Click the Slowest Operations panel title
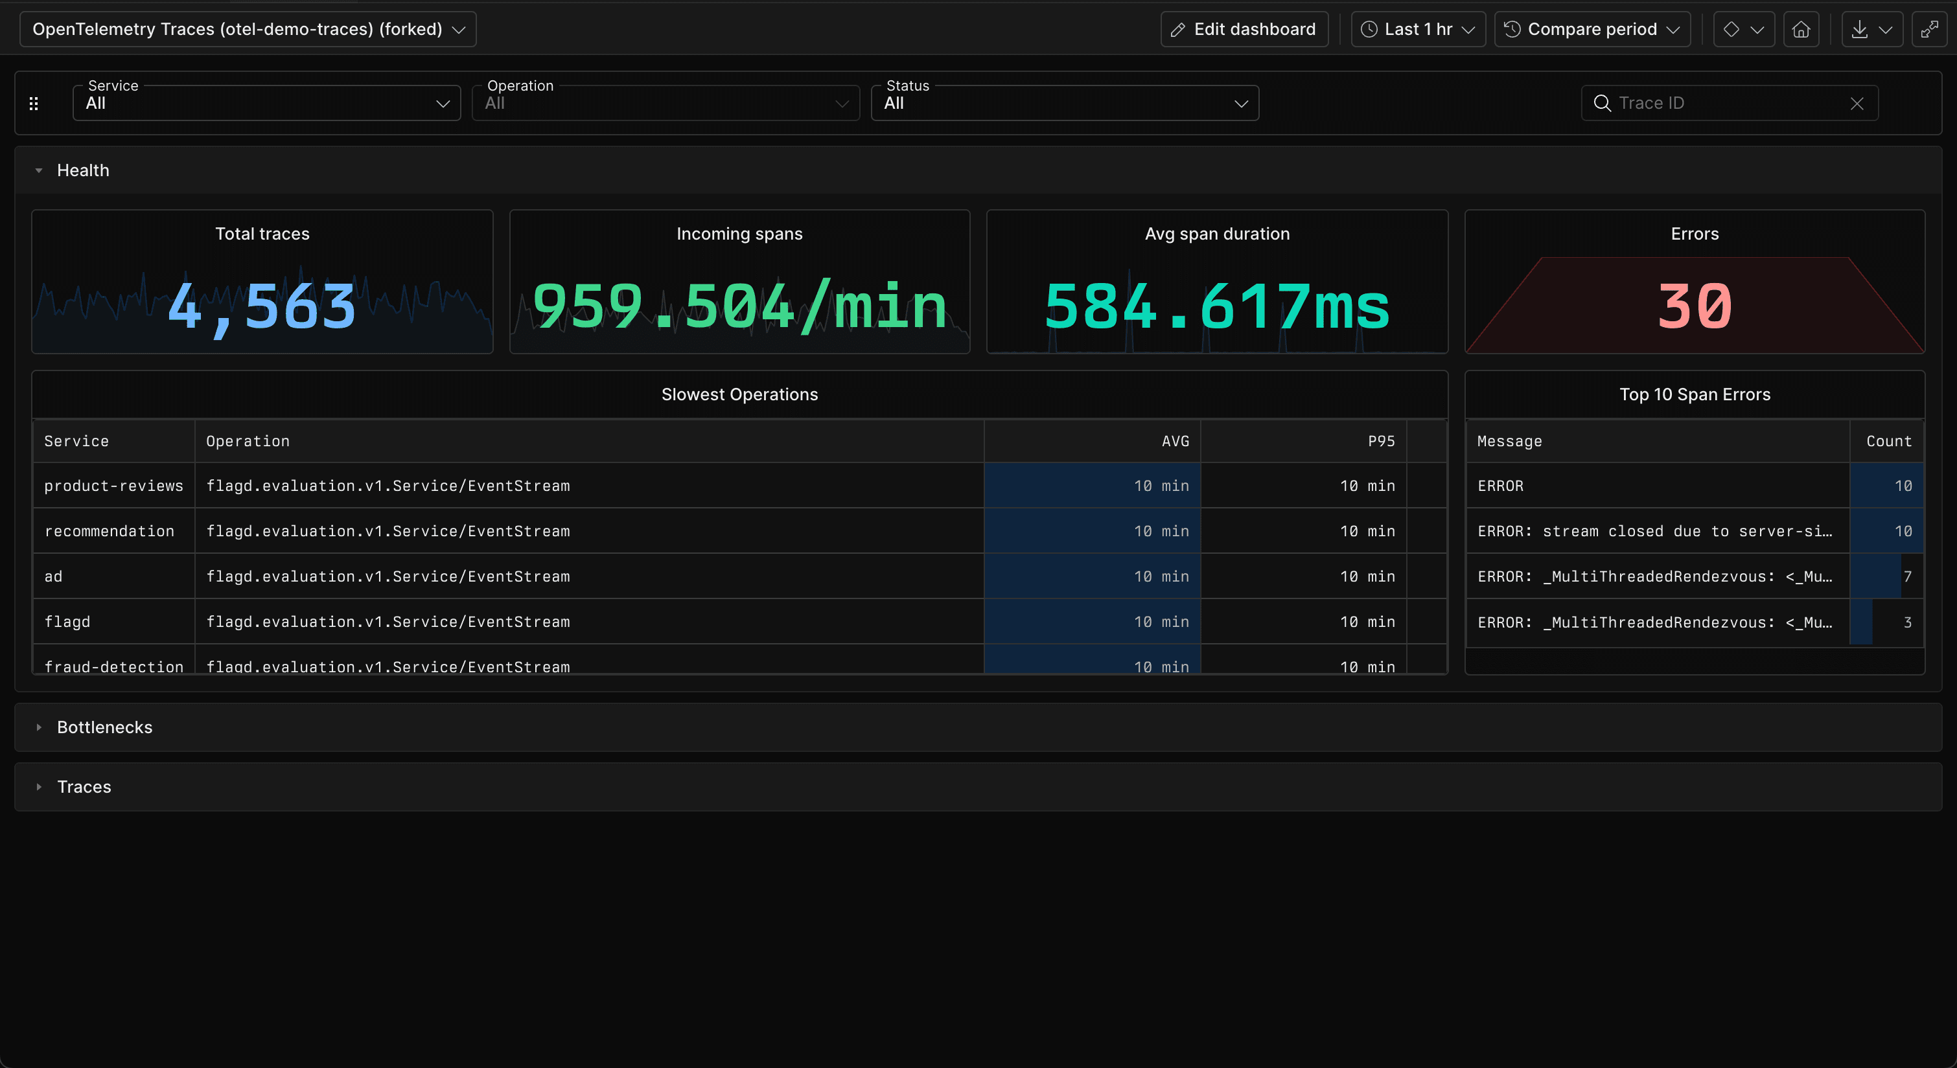 [739, 394]
